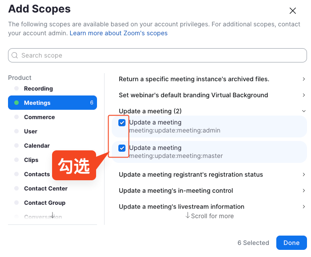Click the Done button

[x=291, y=243]
